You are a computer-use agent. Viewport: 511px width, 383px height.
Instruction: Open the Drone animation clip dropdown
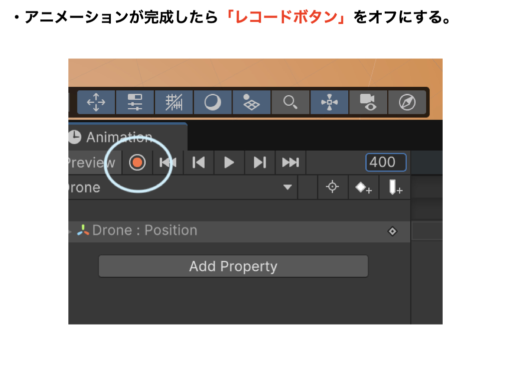click(x=287, y=188)
